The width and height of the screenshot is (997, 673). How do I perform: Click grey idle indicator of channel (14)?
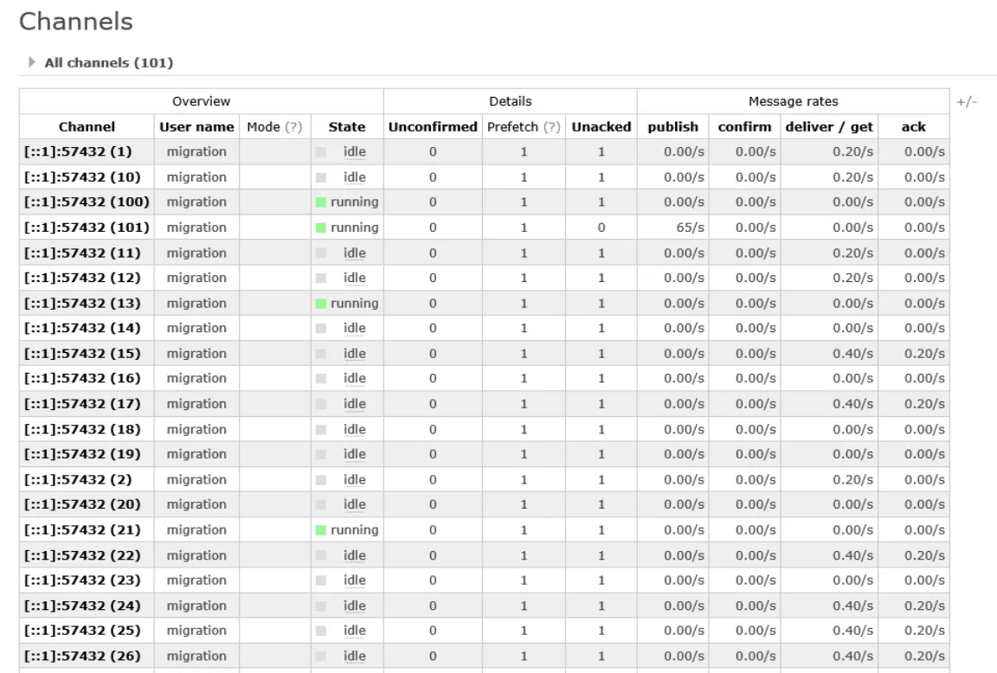(320, 329)
